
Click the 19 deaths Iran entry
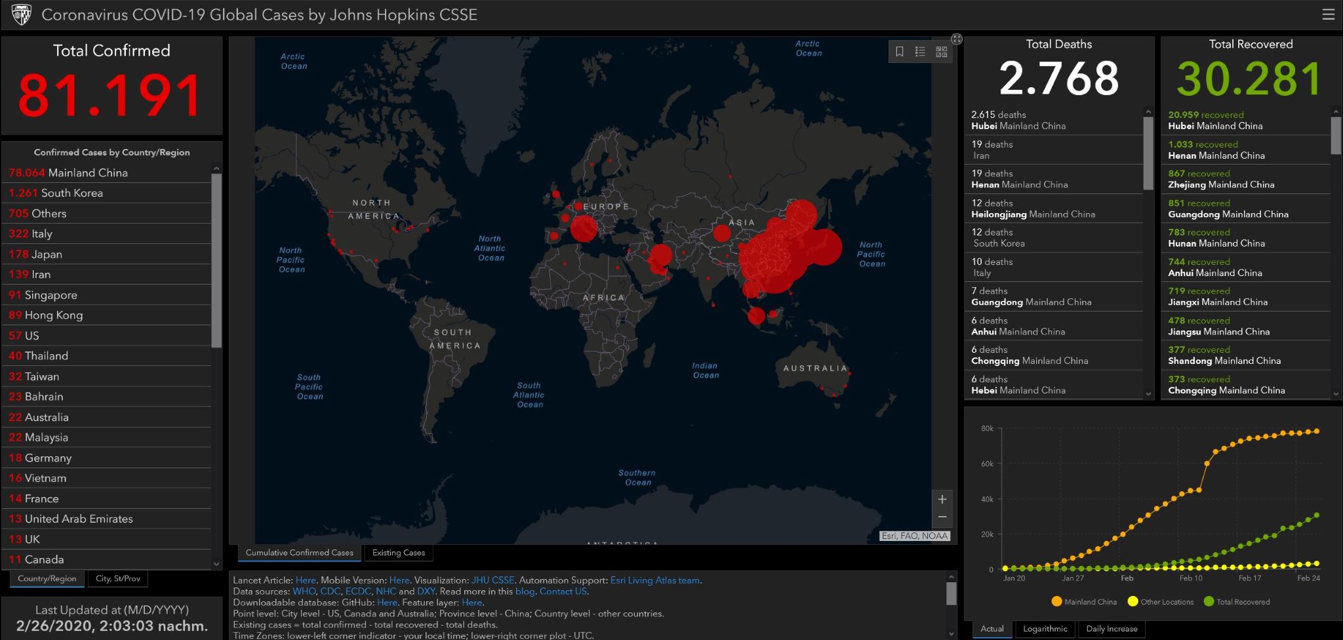(1054, 150)
